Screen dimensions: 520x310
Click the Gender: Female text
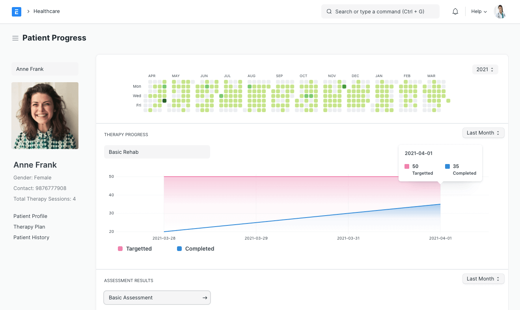[x=32, y=177]
